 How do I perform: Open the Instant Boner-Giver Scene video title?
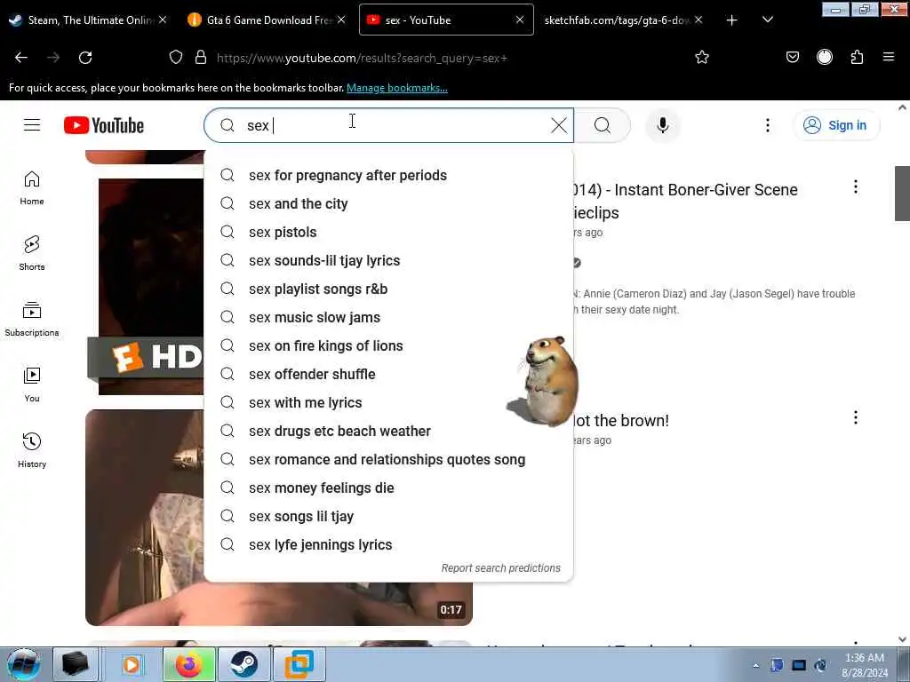[685, 202]
